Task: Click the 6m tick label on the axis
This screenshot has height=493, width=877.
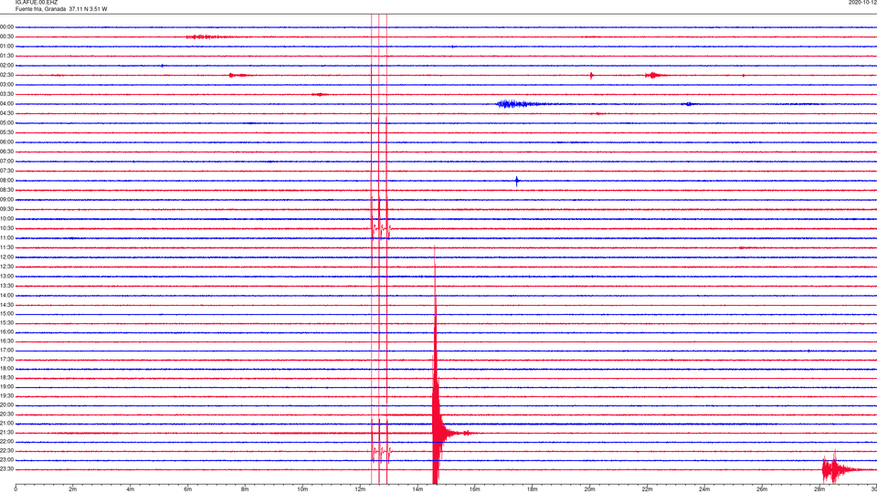Action: coord(188,489)
